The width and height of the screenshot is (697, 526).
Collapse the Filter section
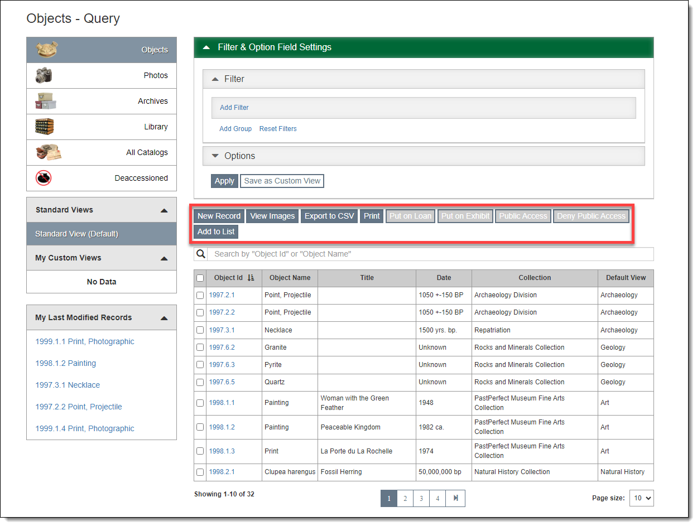click(424, 79)
